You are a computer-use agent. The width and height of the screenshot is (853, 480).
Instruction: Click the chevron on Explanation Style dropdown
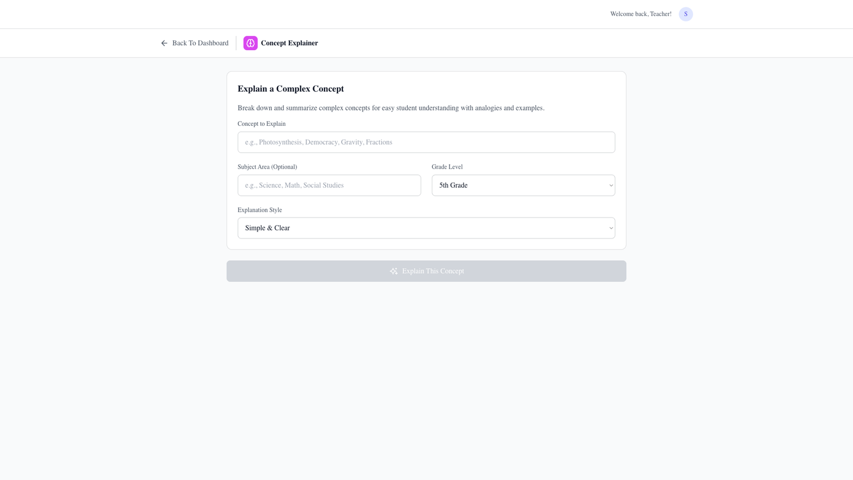point(610,228)
